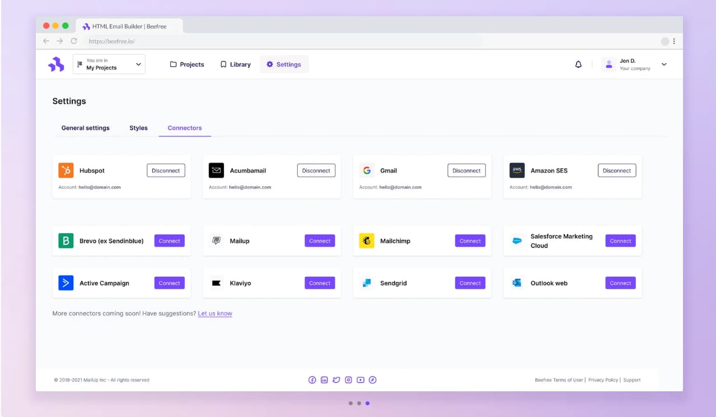This screenshot has width=716, height=417.
Task: Connect the Mailchimp integration
Action: (x=470, y=241)
